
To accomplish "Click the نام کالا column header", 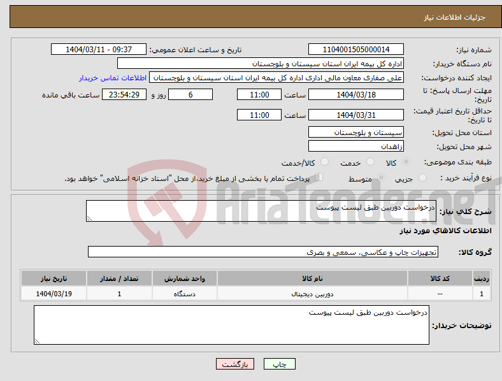I will (x=312, y=278).
